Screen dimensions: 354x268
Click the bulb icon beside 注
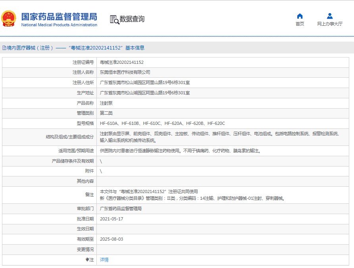pyautogui.click(x=87, y=260)
